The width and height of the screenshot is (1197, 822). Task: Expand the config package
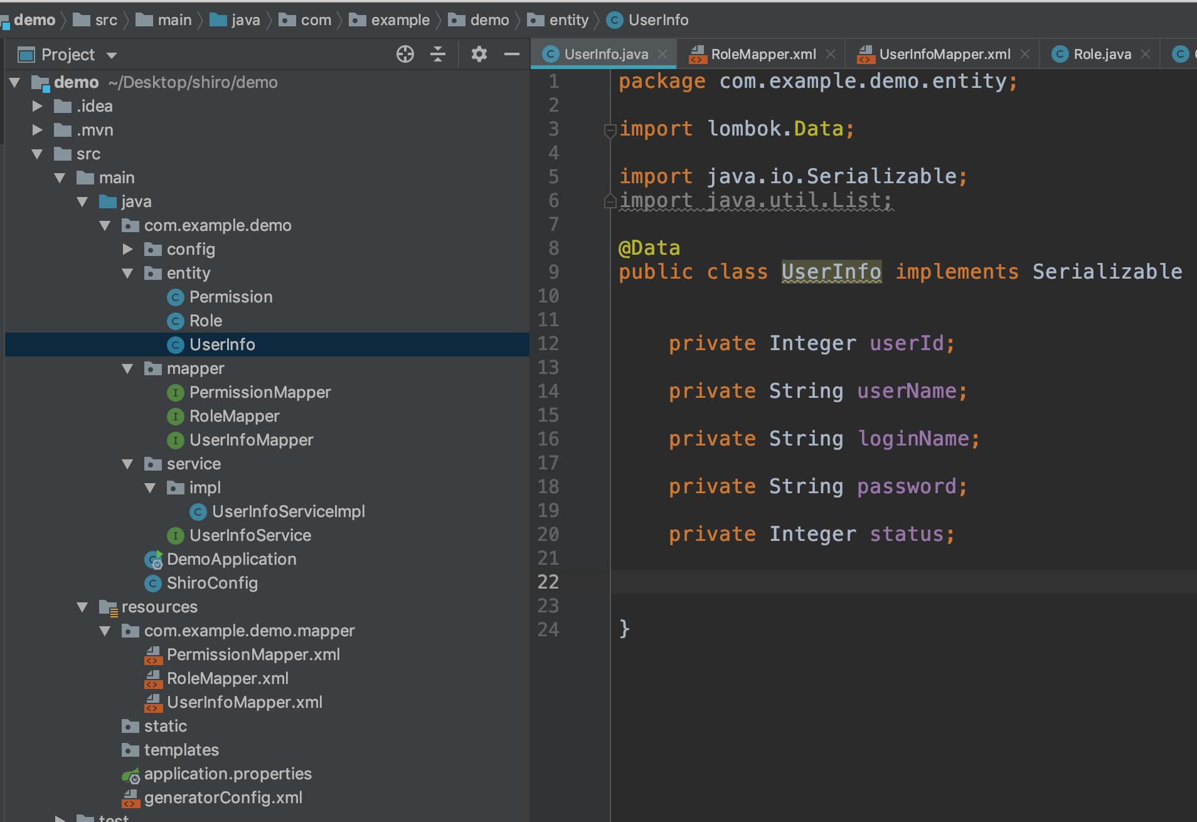point(128,249)
